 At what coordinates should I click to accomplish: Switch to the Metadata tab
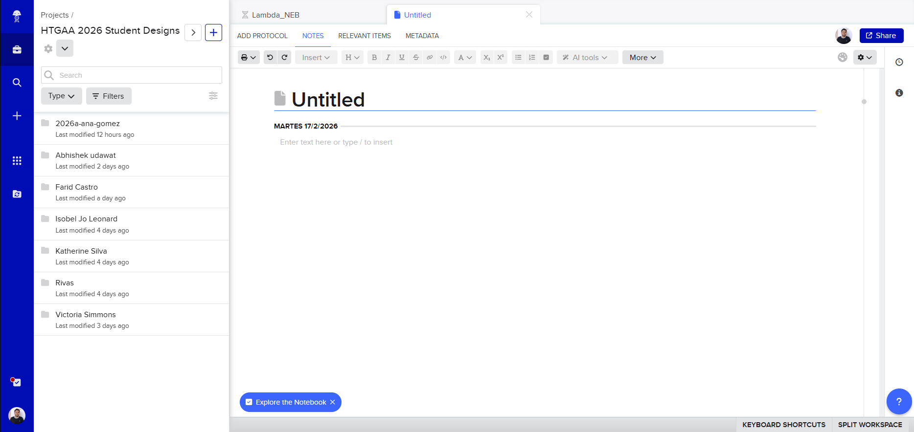(422, 36)
